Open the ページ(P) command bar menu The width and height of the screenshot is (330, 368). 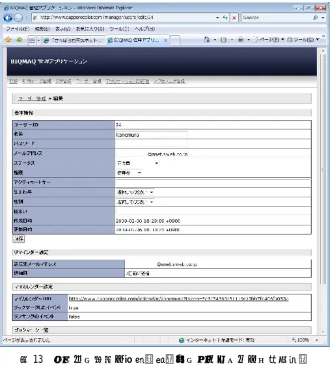269,40
